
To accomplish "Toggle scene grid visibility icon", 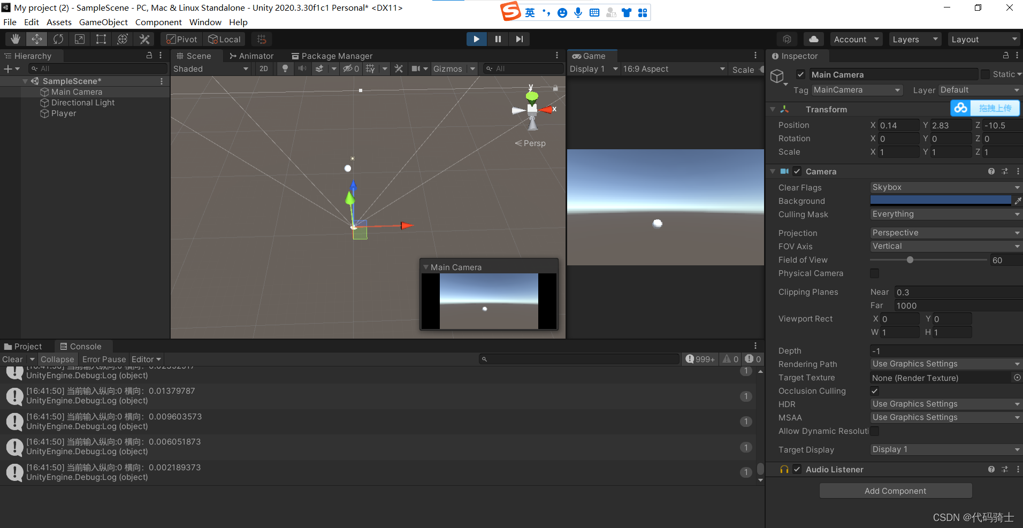I will [x=370, y=68].
